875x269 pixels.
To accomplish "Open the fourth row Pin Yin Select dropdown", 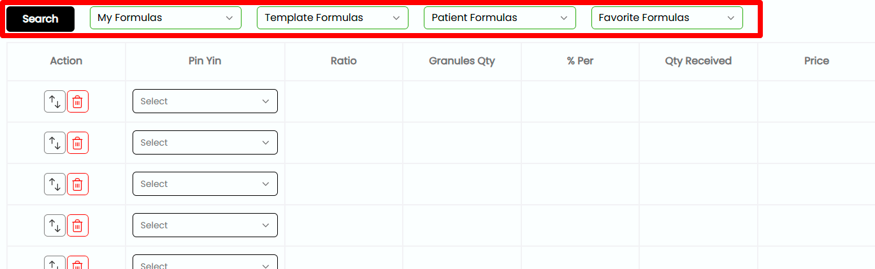I will tap(205, 225).
